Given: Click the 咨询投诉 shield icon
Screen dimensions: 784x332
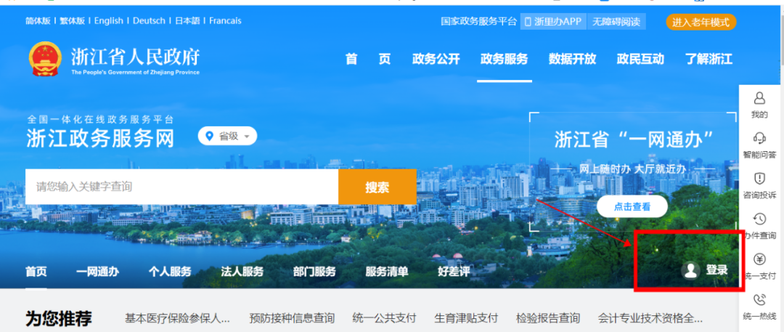Looking at the screenshot, I should 759,179.
